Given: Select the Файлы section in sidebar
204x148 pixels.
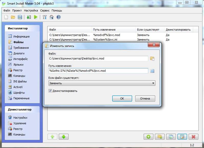Looking at the screenshot, I should coord(16,42).
